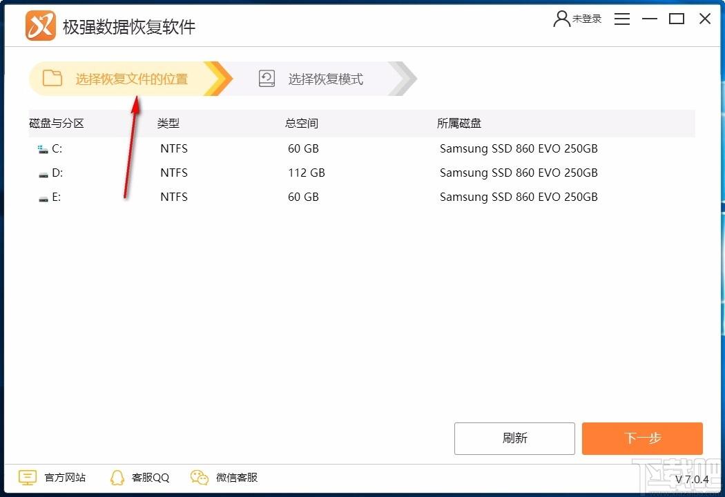Select the 选择恢复文件的位置 step tab

coord(131,79)
